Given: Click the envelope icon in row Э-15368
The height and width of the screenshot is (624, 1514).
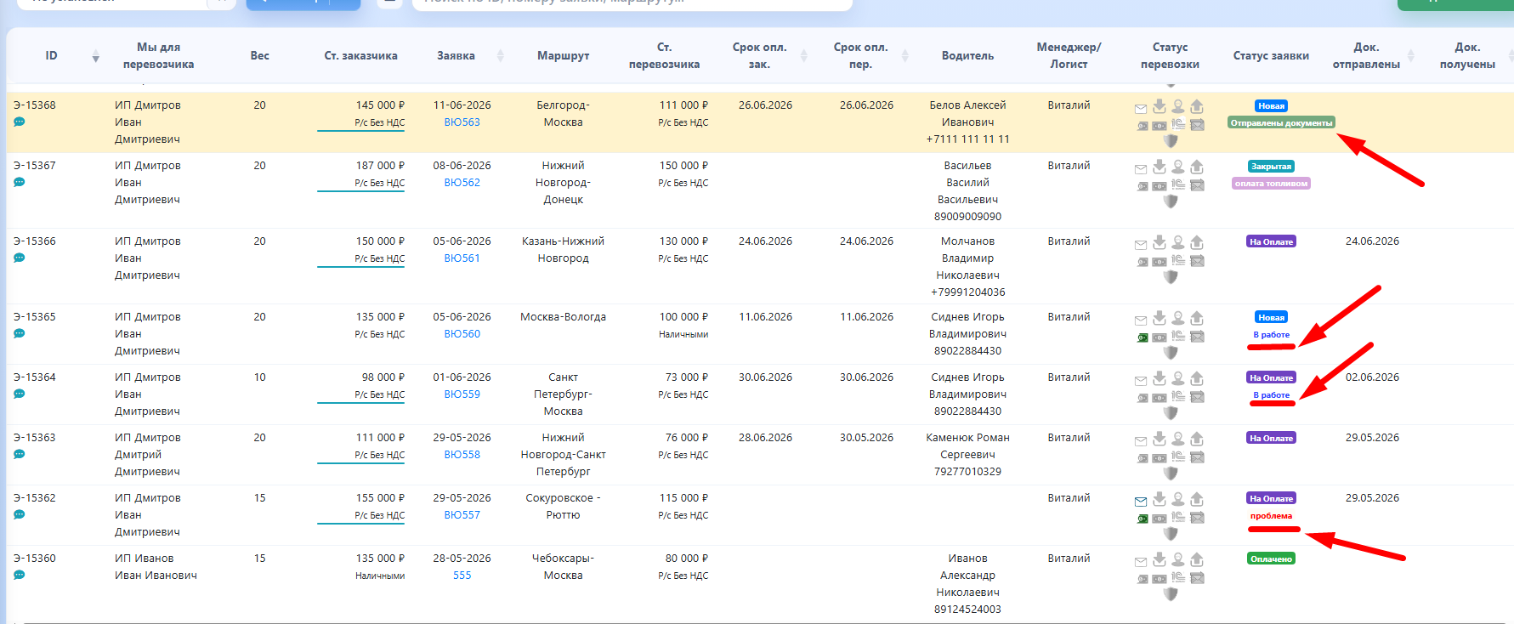Looking at the screenshot, I should [1141, 109].
